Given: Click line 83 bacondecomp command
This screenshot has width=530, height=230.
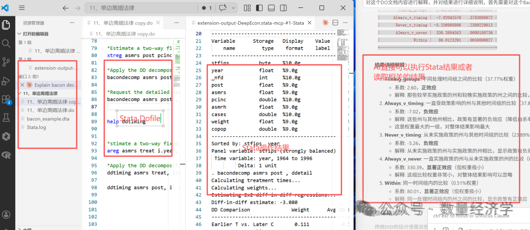Looking at the screenshot, I should 139,77.
